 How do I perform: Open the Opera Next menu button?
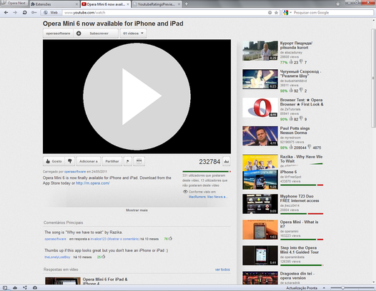[x=14, y=4]
